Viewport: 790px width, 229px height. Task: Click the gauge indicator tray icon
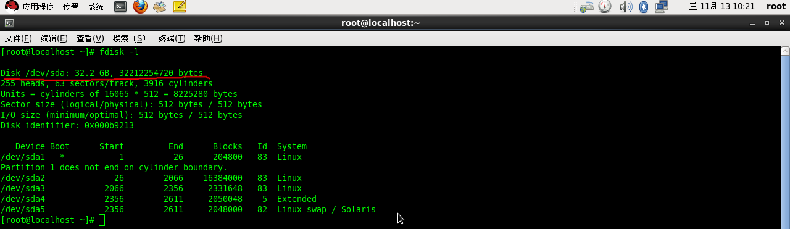pyautogui.click(x=605, y=7)
